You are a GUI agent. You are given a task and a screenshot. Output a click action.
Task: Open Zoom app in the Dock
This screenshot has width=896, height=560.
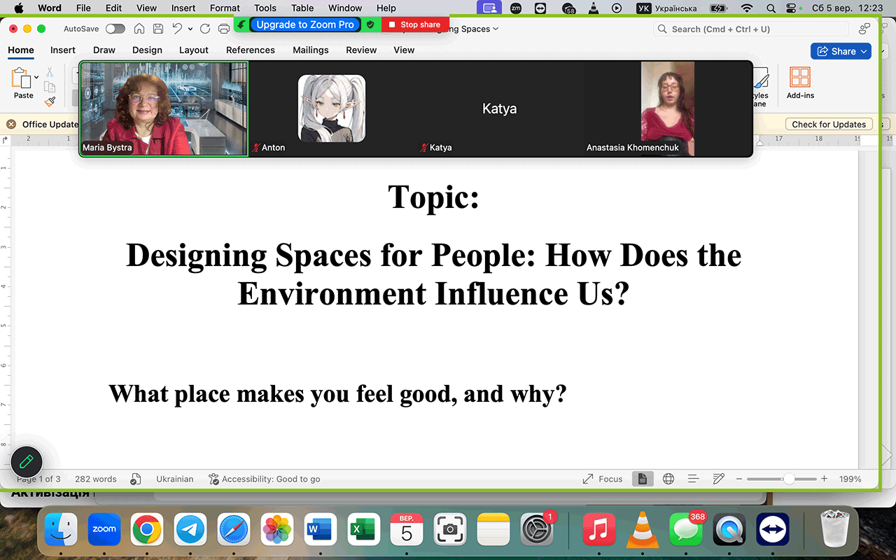coord(104,529)
